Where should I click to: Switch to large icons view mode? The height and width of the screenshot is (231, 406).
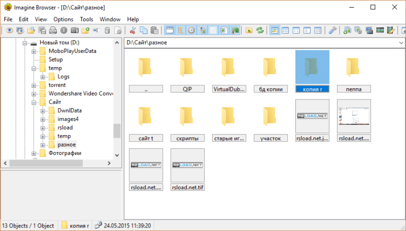pyautogui.click(x=285, y=30)
